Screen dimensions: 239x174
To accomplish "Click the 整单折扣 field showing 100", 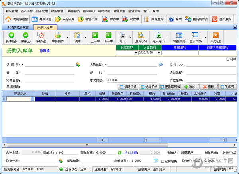I will click(x=69, y=152).
